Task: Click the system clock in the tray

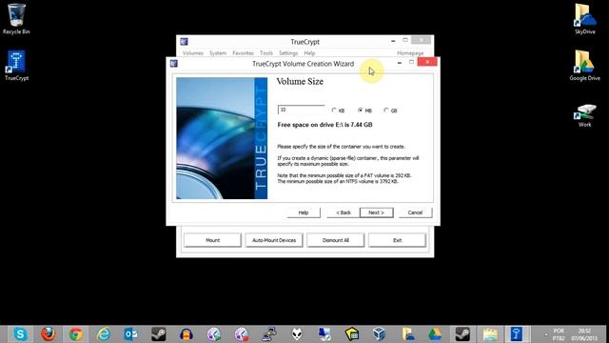Action: (x=583, y=334)
